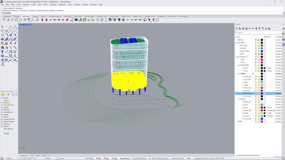Click the funnel filter icon in Layers panel

259,28
